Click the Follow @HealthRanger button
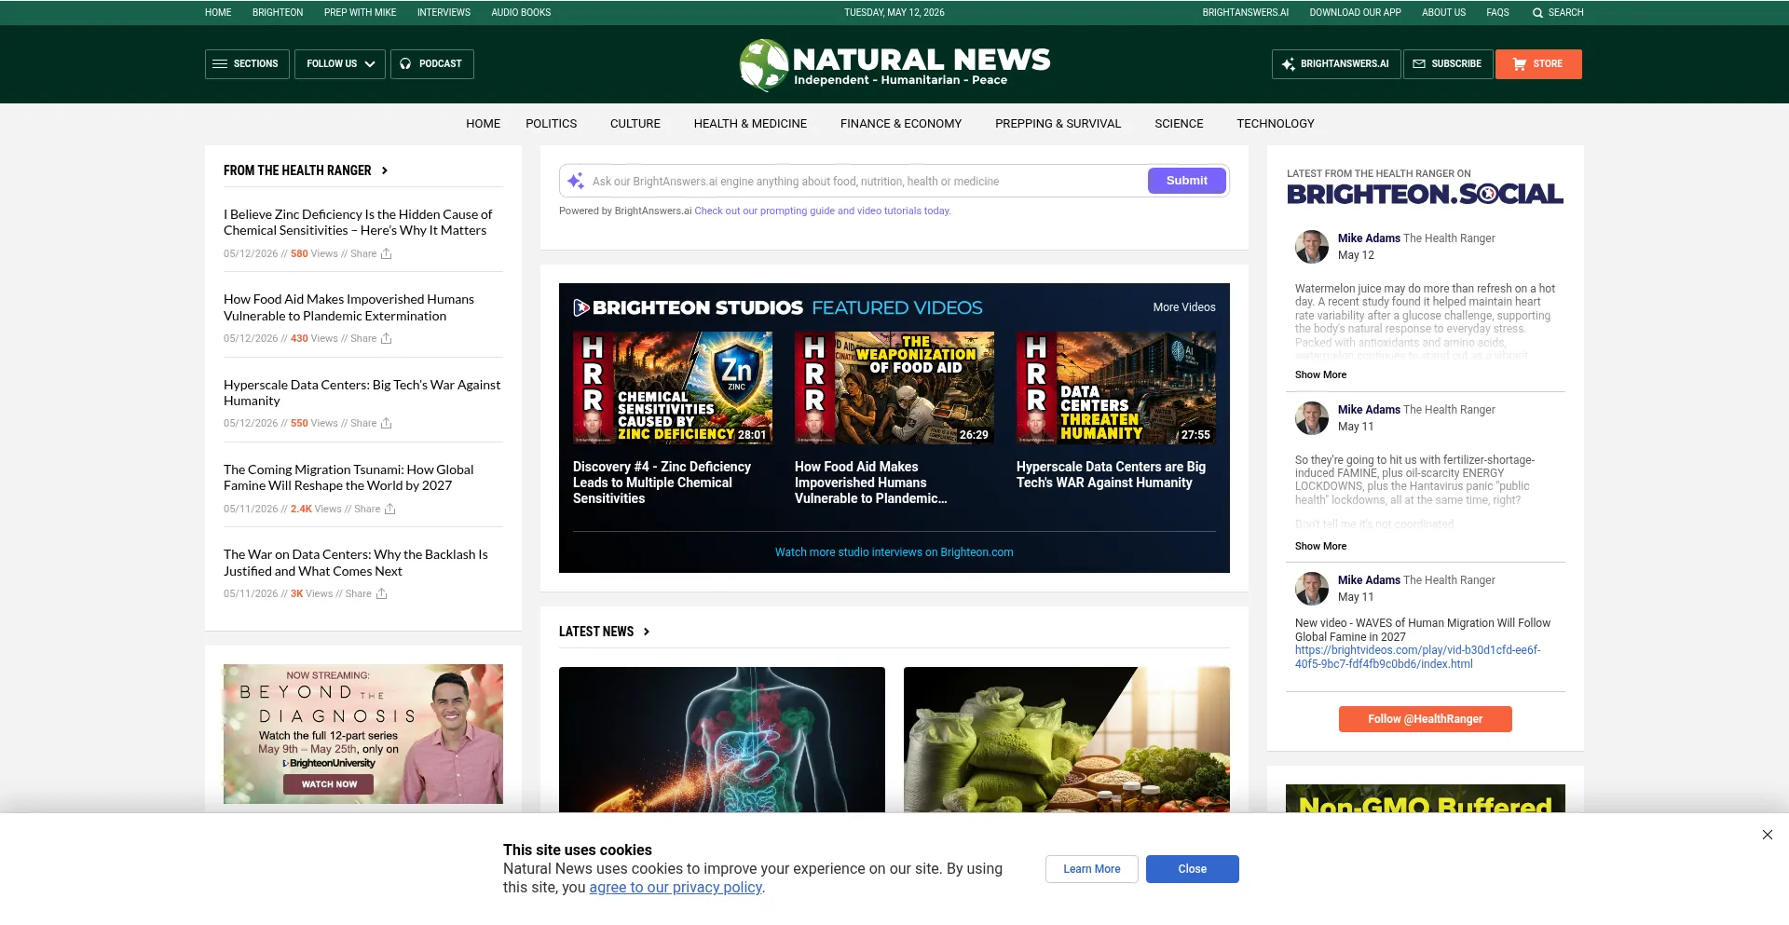1789x925 pixels. pyautogui.click(x=1425, y=719)
